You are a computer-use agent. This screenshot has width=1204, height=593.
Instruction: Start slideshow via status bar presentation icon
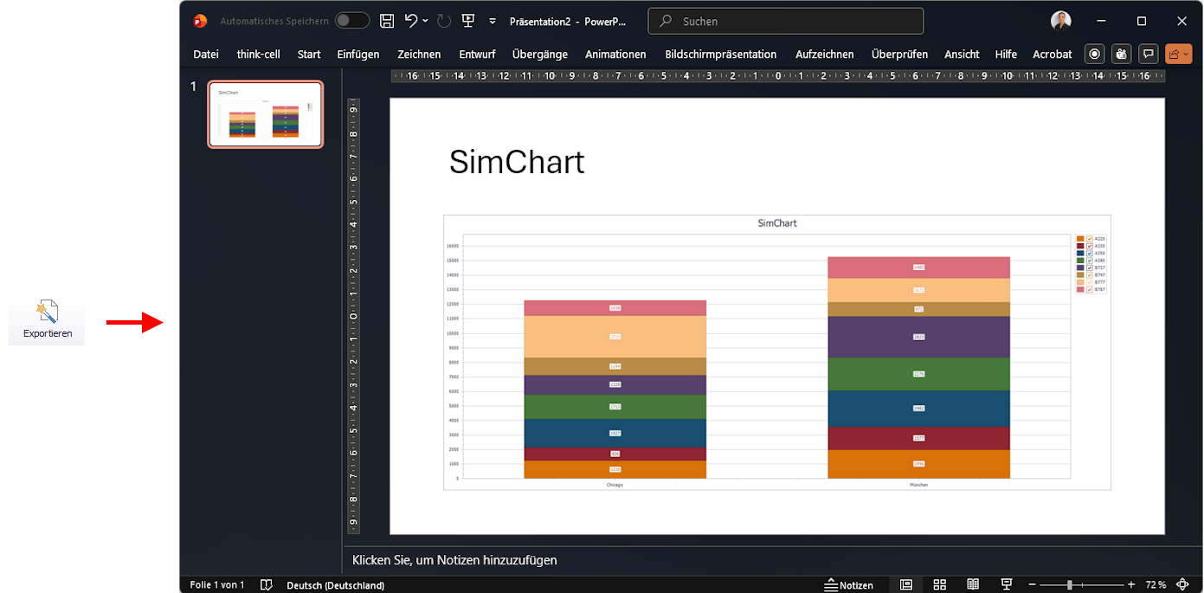coord(1006,584)
